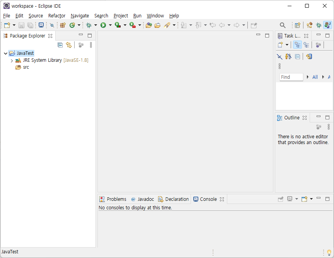334x258 pixels.
Task: Open the Refactor menu
Action: coord(57,16)
